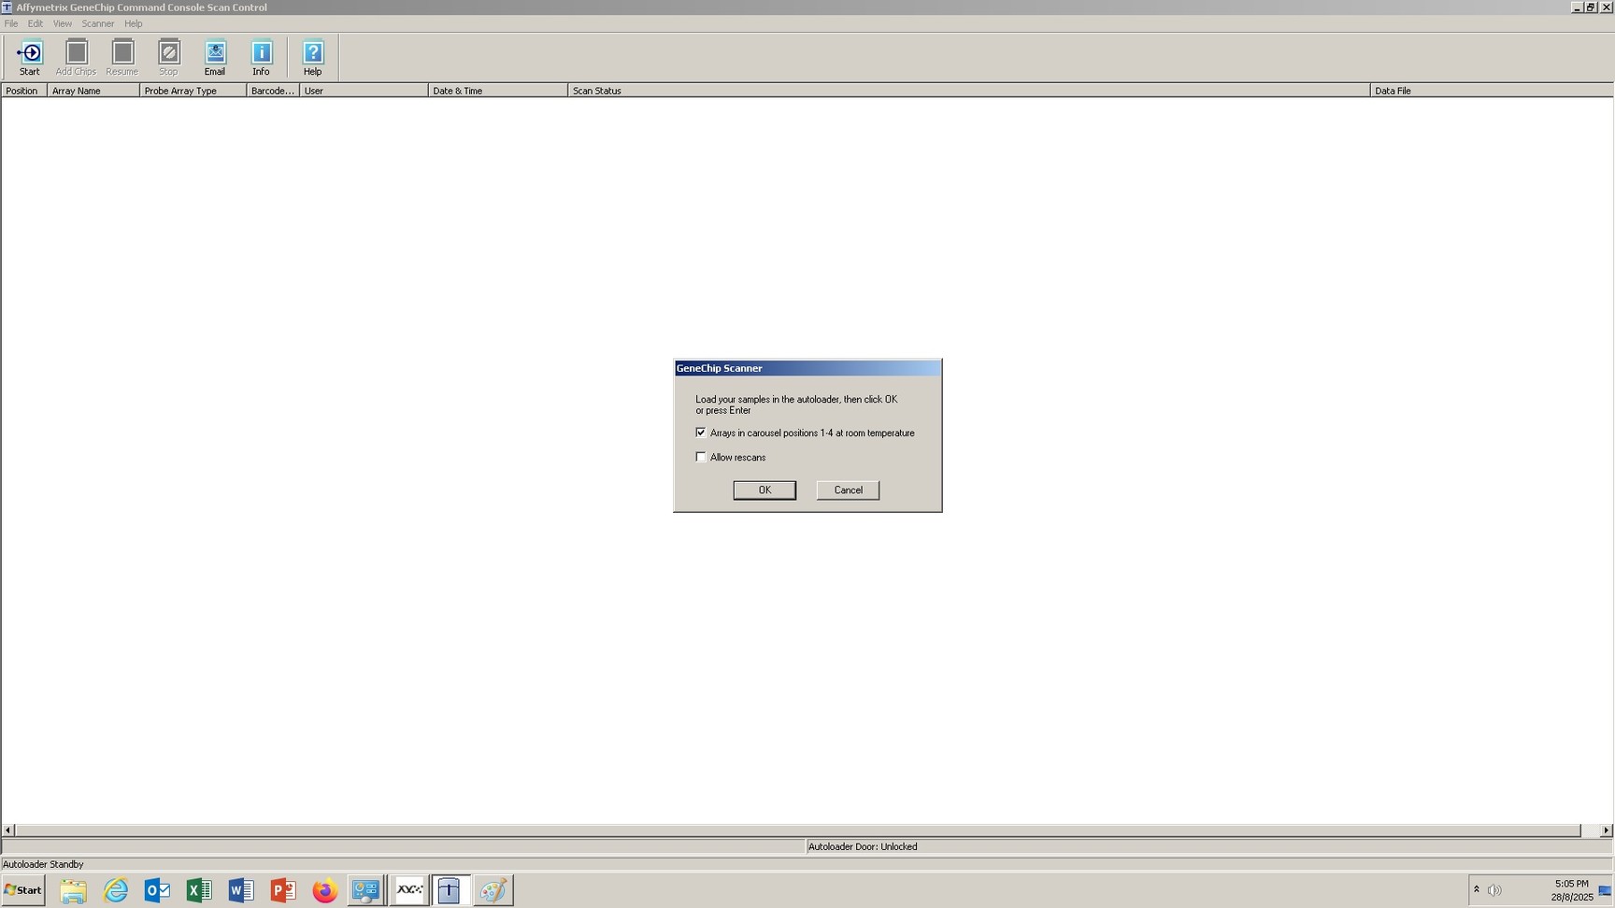The image size is (1615, 908).
Task: Close the Scan Control window
Action: tap(1606, 7)
